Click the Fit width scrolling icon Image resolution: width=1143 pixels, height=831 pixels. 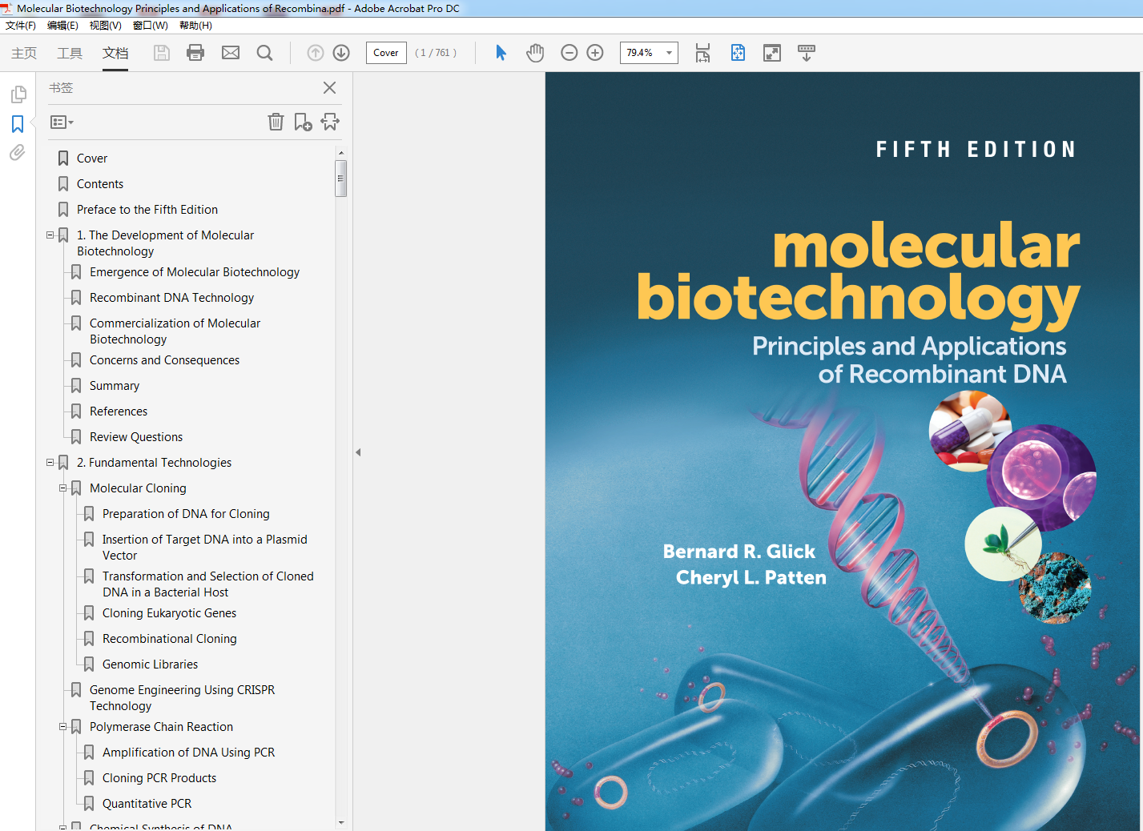tap(702, 53)
